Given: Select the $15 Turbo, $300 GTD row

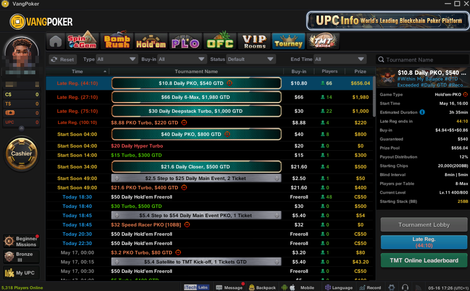Looking at the screenshot, I should pyautogui.click(x=210, y=155).
